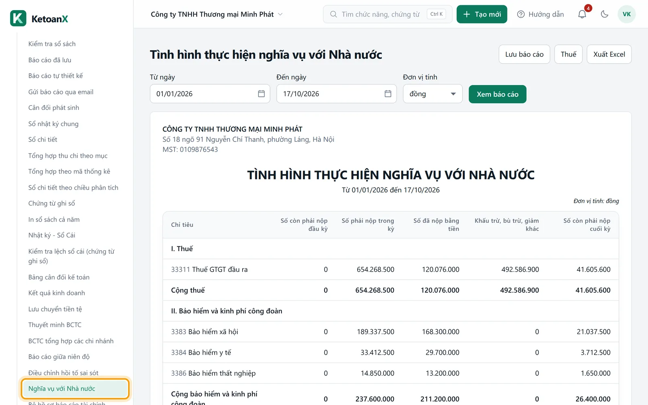Screen dimensions: 648x405
Task: Click the 33311 Thuế GTGT đầu ra row
Action: coord(391,269)
